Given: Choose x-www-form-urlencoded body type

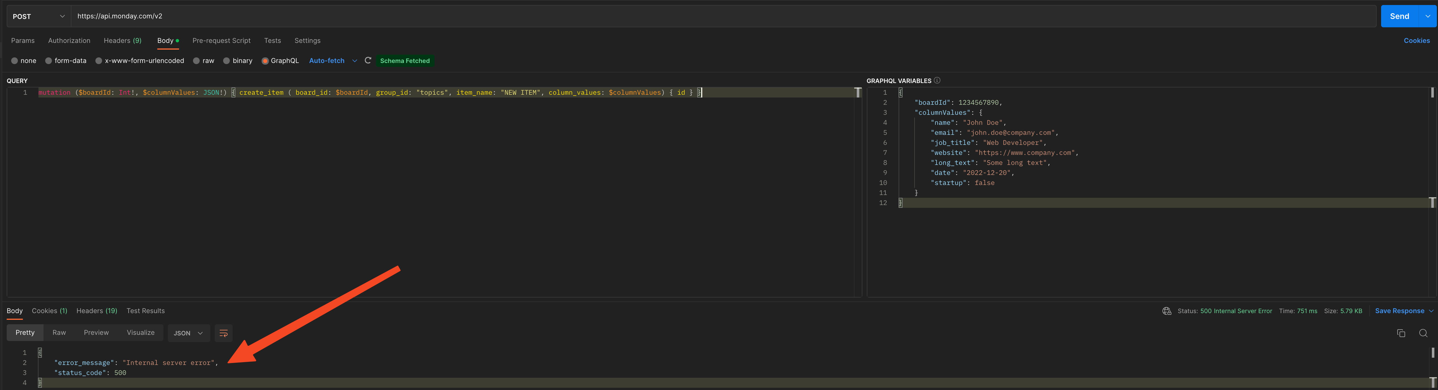Looking at the screenshot, I should click(x=99, y=61).
